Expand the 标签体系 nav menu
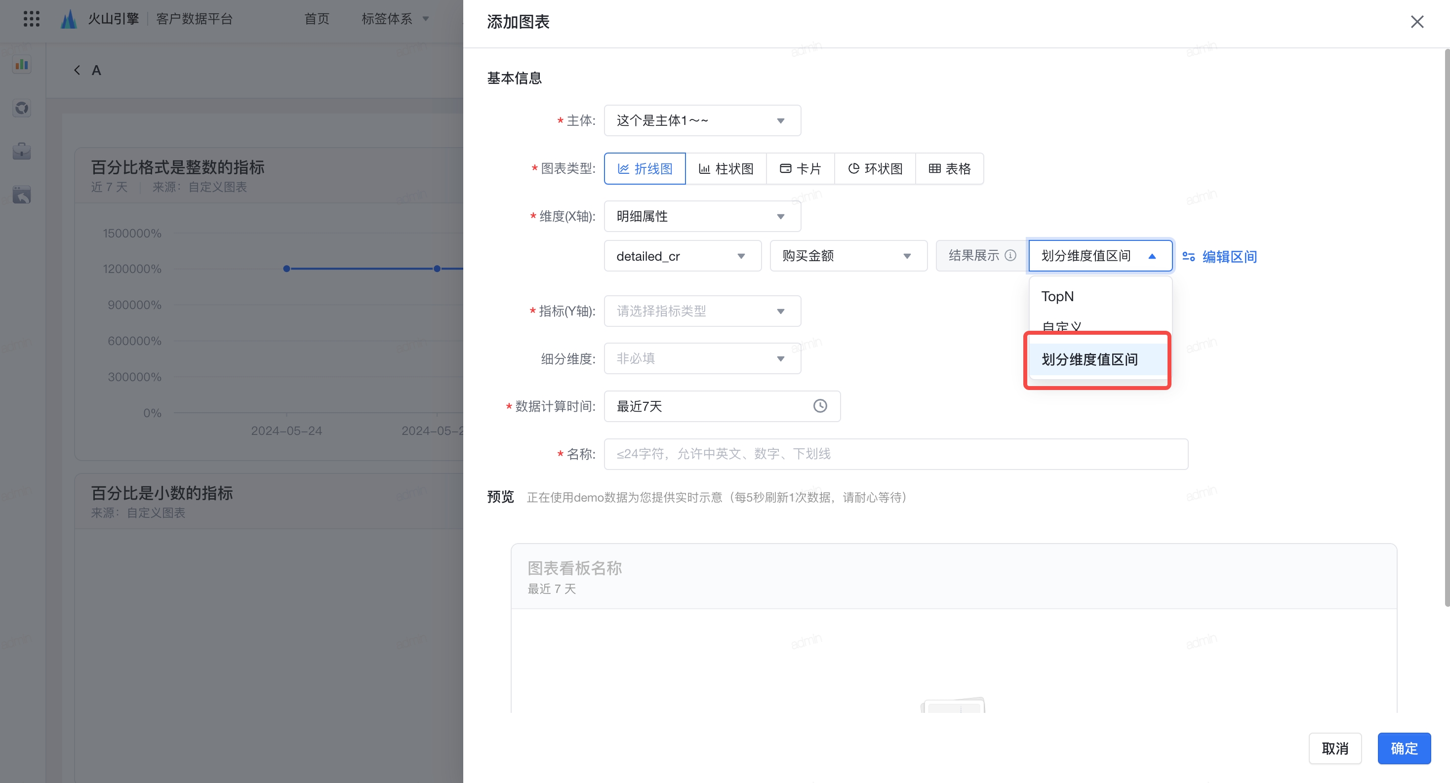 [x=395, y=19]
